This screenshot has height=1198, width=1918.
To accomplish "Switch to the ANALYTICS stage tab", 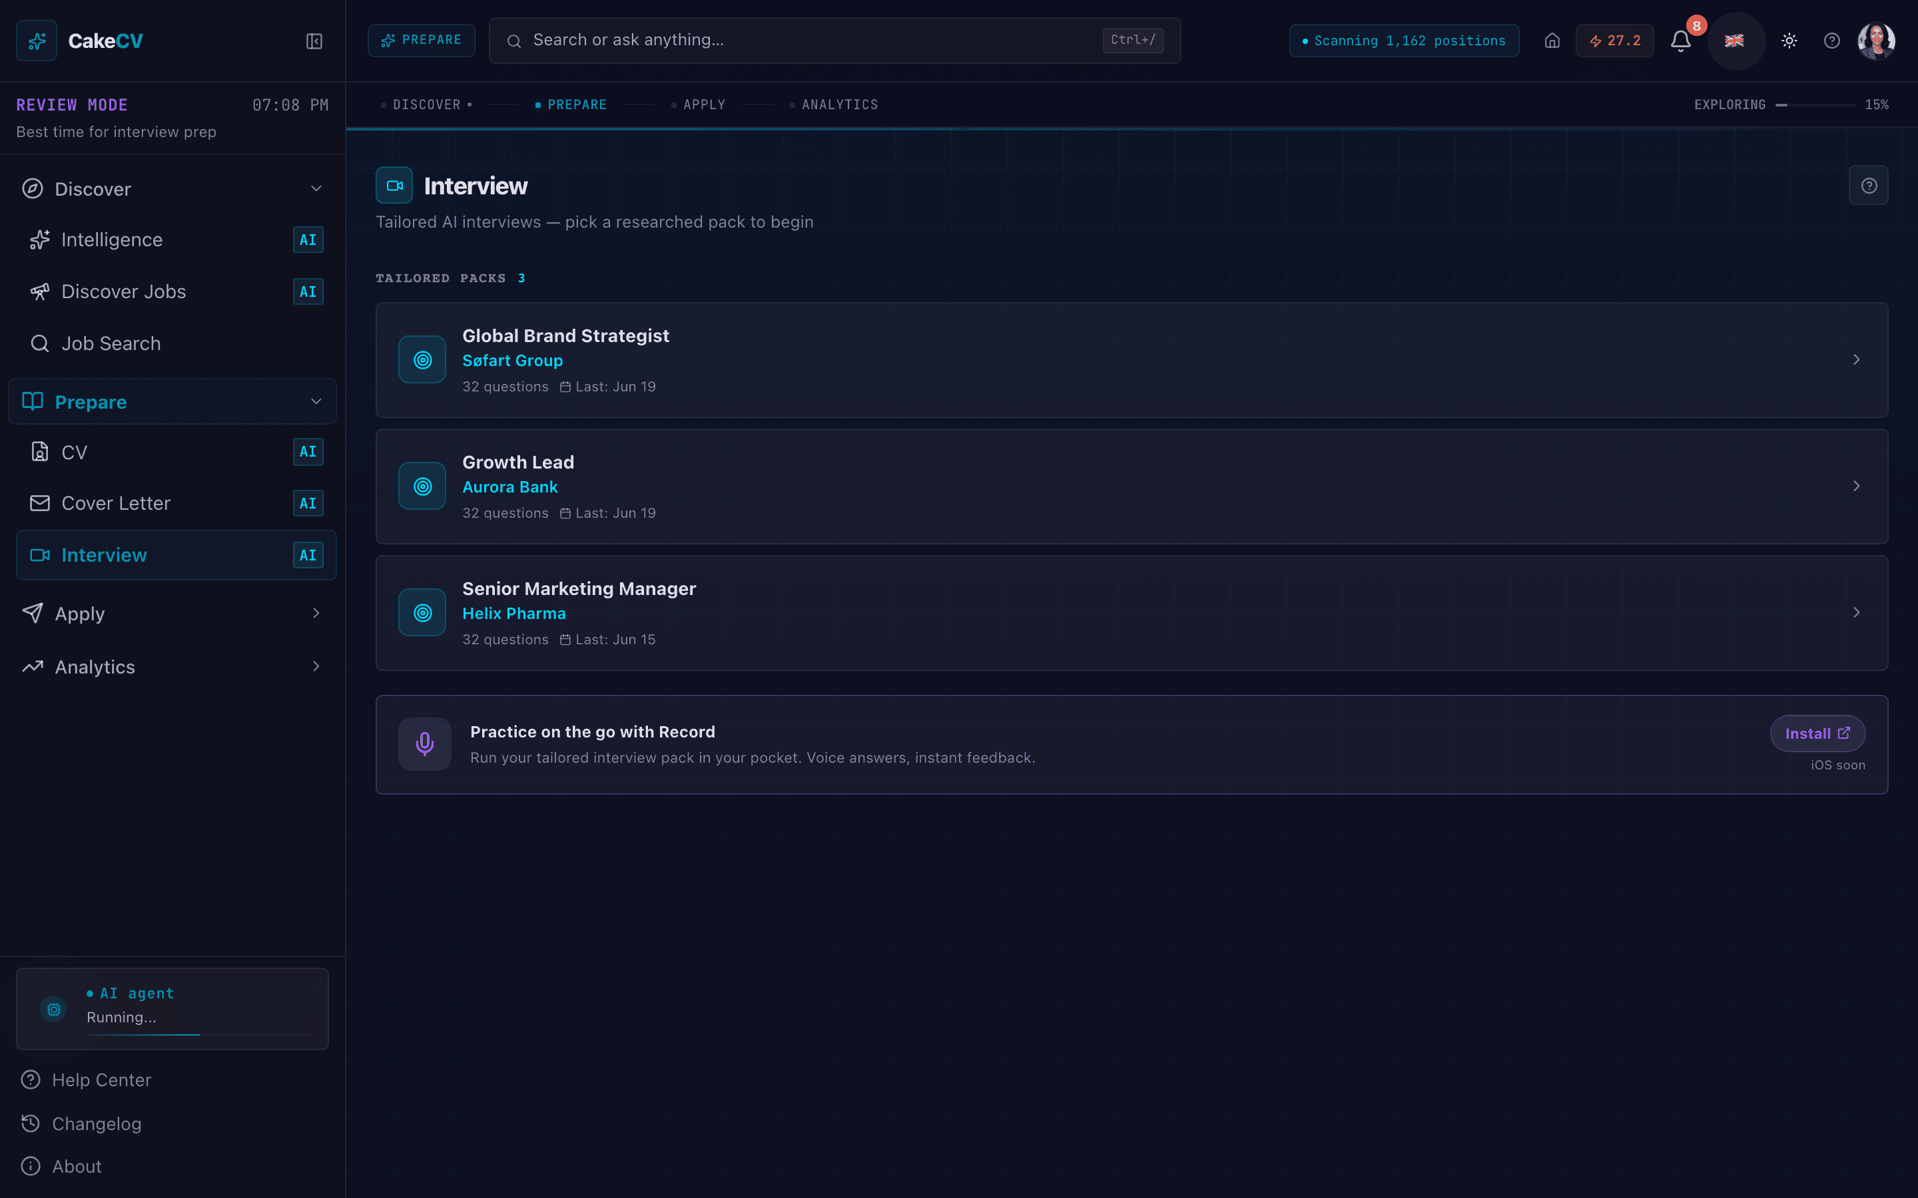I will (x=834, y=104).
